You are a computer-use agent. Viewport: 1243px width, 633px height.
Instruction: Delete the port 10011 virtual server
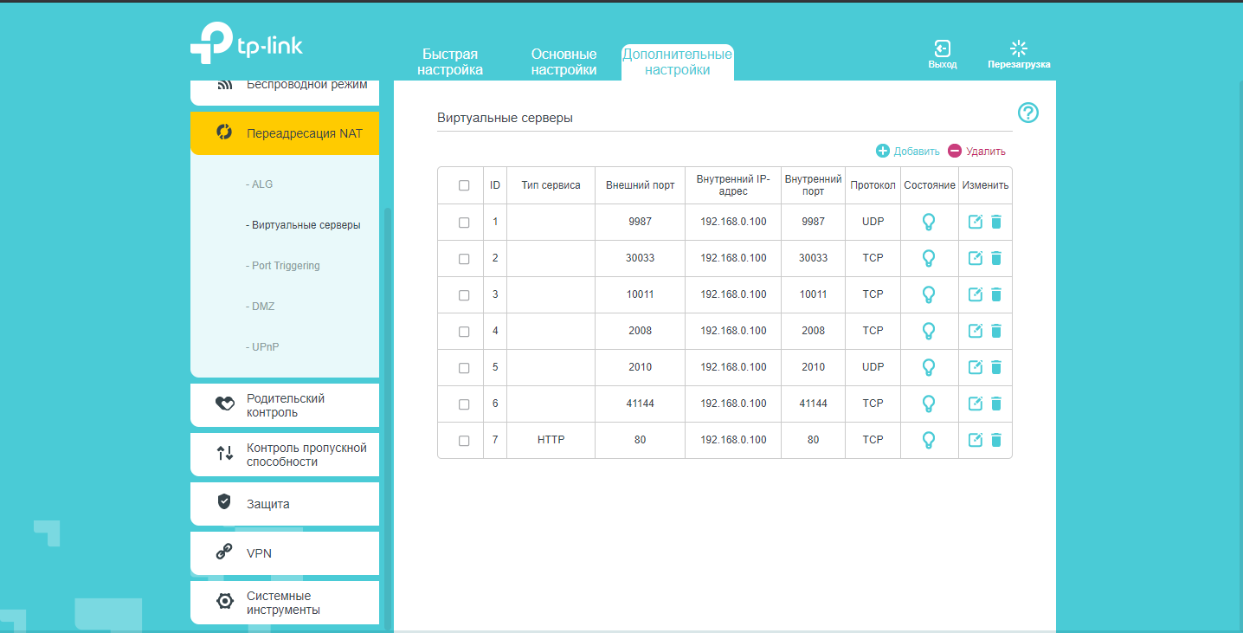click(x=995, y=294)
